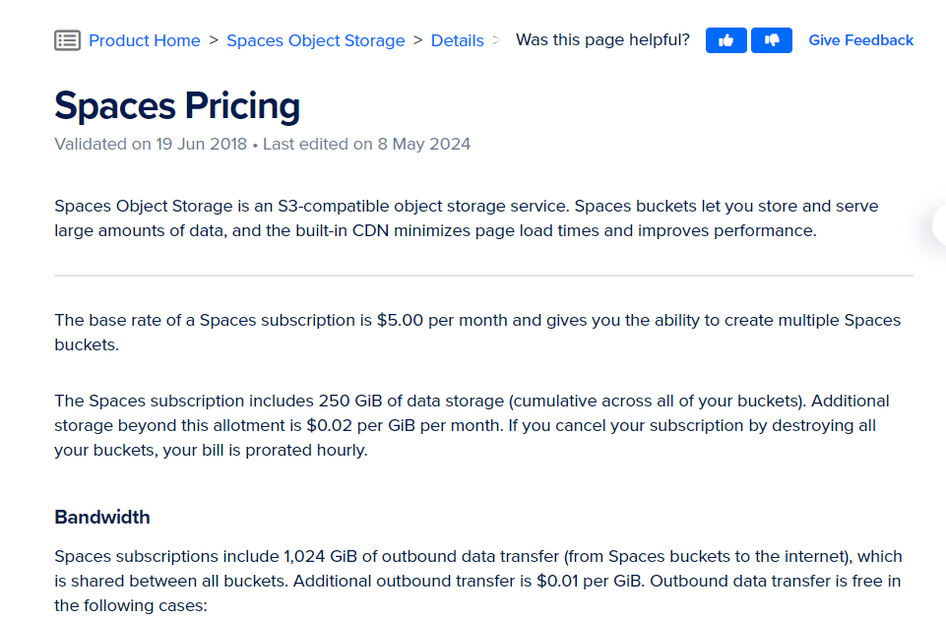Click the paragraph about 250 GiB storage

click(473, 425)
